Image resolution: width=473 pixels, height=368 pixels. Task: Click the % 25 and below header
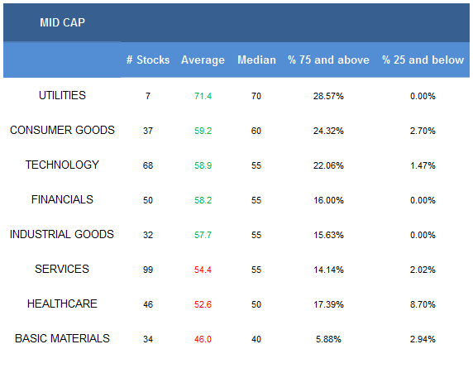click(423, 60)
